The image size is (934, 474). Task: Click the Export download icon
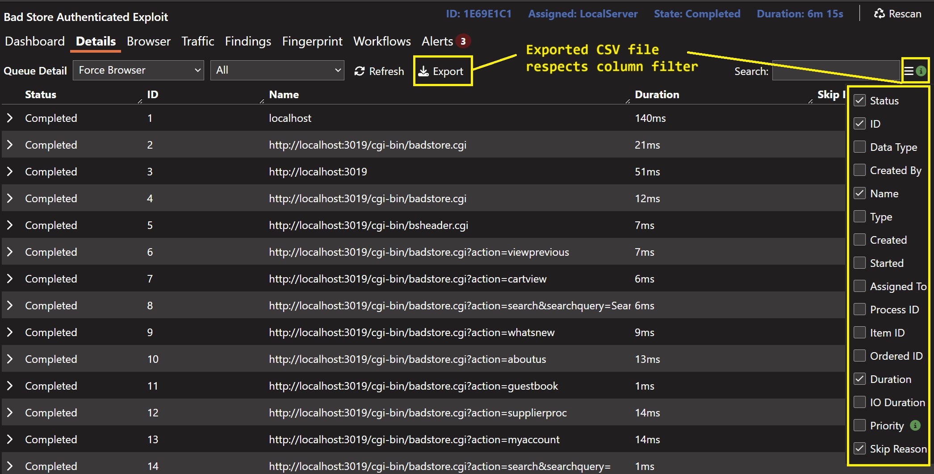tap(423, 71)
